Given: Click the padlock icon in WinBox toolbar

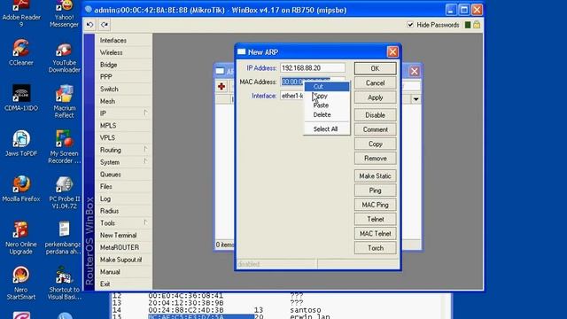Looking at the screenshot, I should [477, 25].
